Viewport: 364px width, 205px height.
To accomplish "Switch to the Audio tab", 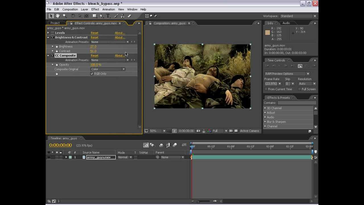I will [x=286, y=23].
